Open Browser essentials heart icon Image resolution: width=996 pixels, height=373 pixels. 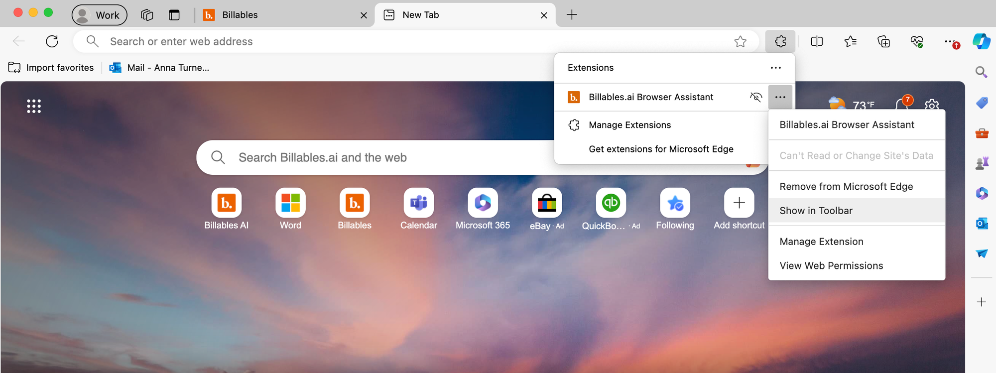(917, 41)
